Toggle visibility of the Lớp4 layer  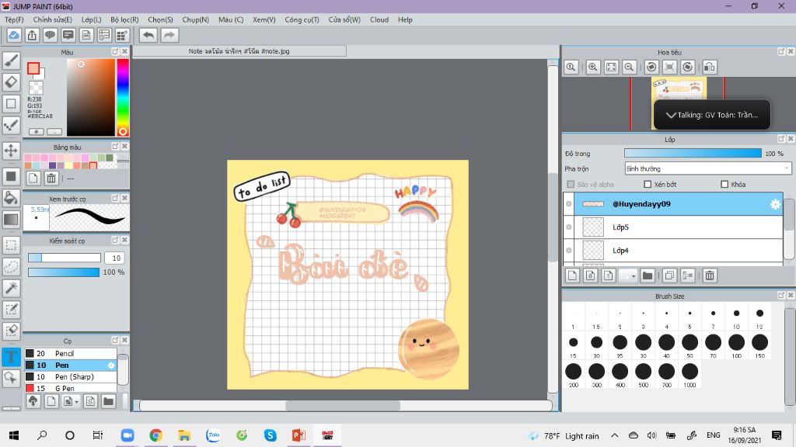[x=568, y=251]
